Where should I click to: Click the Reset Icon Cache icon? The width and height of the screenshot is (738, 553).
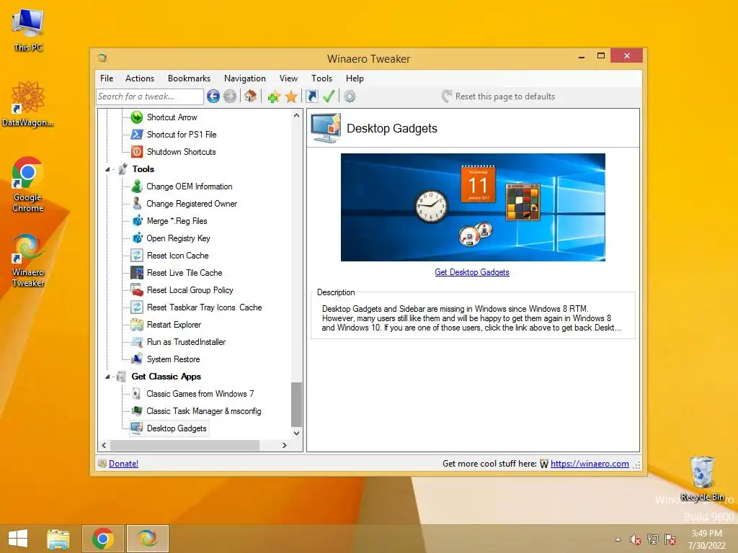[137, 256]
